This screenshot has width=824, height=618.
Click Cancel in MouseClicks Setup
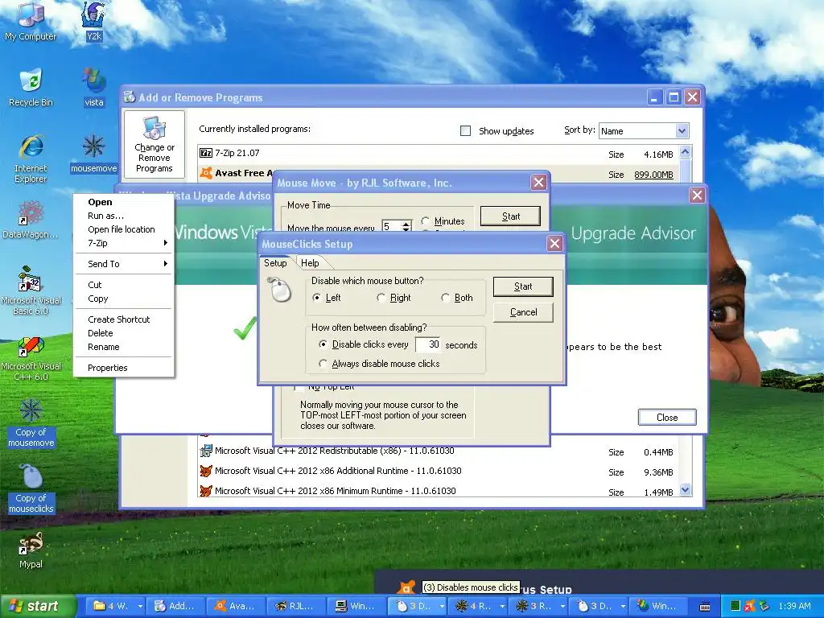click(523, 312)
